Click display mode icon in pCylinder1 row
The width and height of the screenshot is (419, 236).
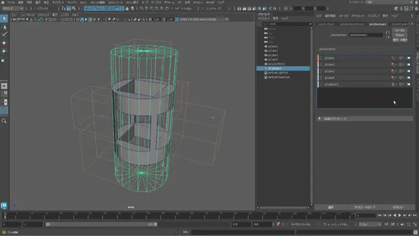click(x=400, y=84)
